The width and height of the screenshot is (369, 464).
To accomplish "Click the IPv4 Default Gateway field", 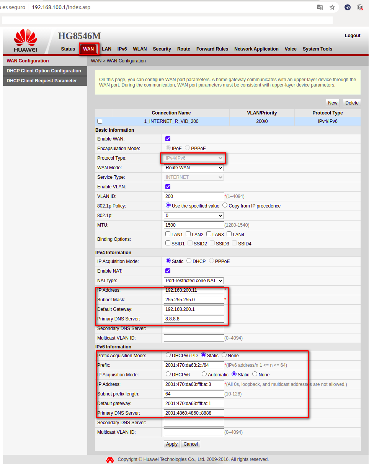I will 194,309.
